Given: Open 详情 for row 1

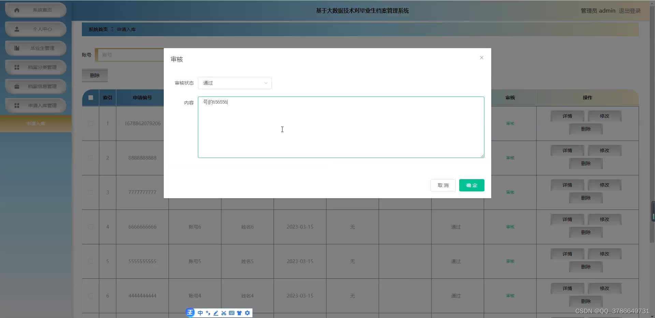Looking at the screenshot, I should [x=567, y=116].
